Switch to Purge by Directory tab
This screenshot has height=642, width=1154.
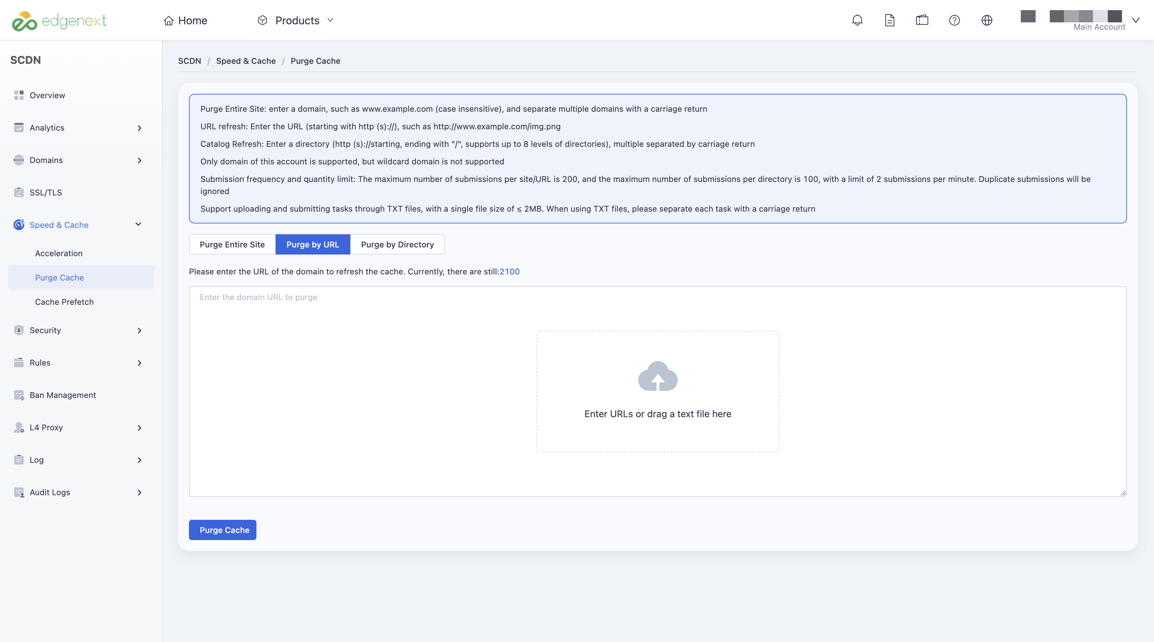tap(397, 244)
